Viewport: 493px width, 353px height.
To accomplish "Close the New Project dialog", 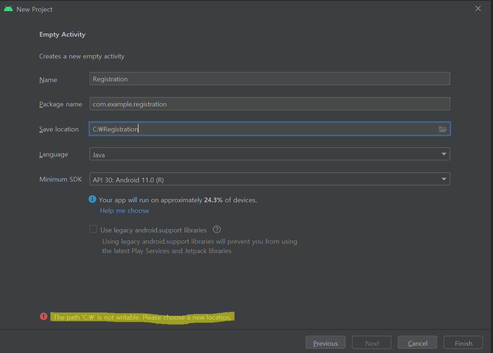I will 478,8.
